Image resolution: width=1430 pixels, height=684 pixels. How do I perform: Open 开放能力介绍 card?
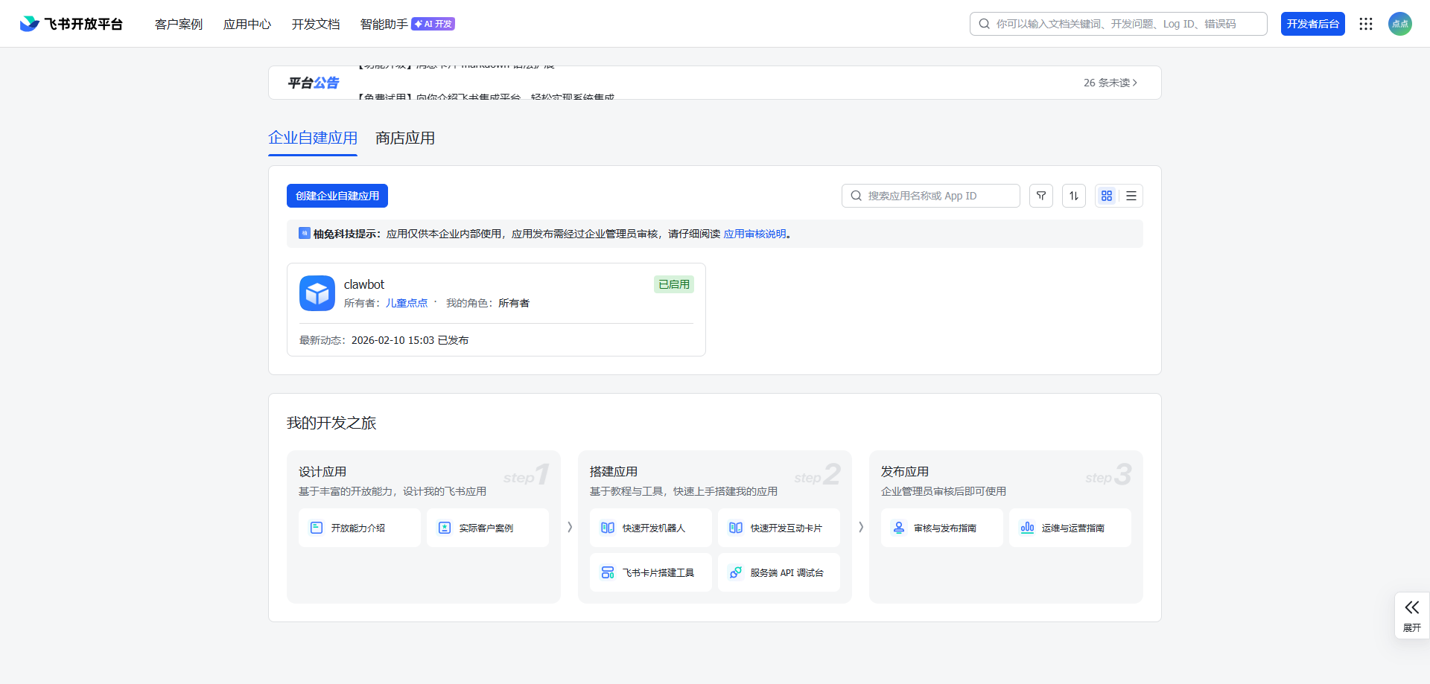360,528
